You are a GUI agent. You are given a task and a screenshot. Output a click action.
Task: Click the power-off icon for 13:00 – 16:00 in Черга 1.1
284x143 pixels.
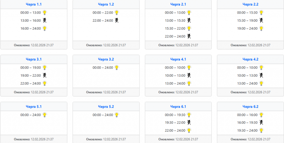pos(45,20)
